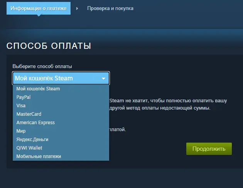Screen dimensions: 243x188
Task: Go to the 'Проверка и покупка' step
Action: click(x=110, y=8)
